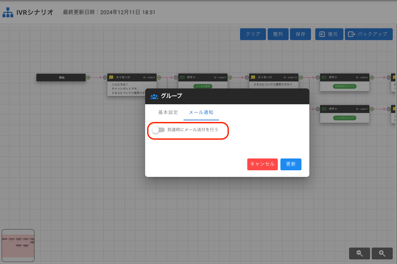The image size is (397, 264).
Task: Click the レンタルについて green pill
Action: [344, 118]
